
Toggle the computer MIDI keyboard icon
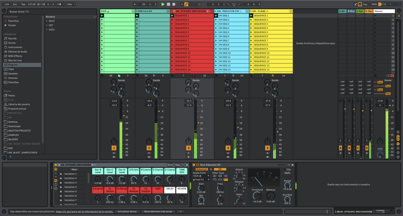click(x=360, y=4)
